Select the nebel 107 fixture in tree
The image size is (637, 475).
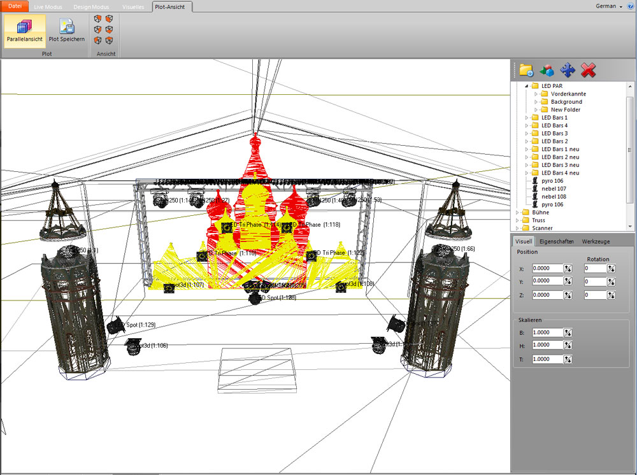click(554, 188)
